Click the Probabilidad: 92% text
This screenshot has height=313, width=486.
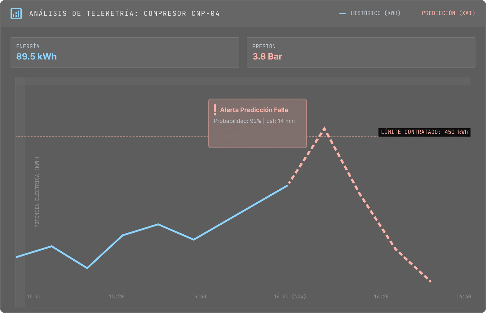[x=237, y=121]
